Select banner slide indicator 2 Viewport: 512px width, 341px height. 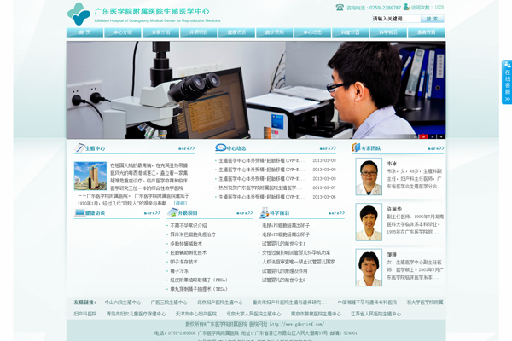[423, 136]
